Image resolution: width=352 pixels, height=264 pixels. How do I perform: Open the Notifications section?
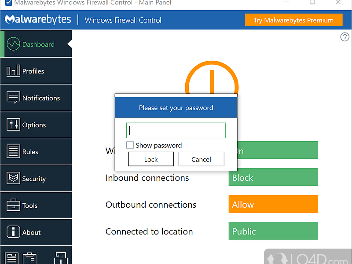pyautogui.click(x=36, y=98)
